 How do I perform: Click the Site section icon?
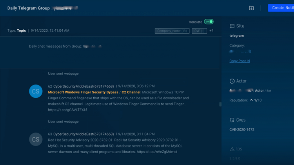(232, 26)
